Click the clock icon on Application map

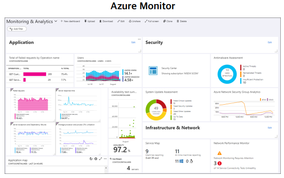[96, 159]
